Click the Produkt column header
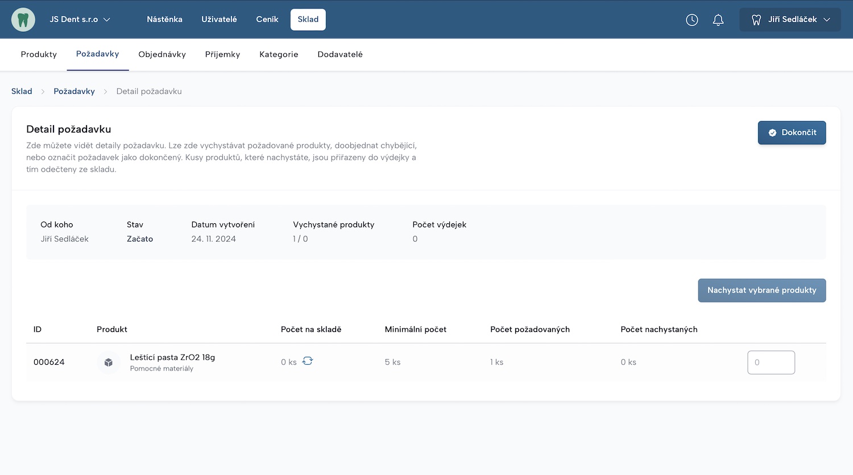853x475 pixels. (112, 330)
